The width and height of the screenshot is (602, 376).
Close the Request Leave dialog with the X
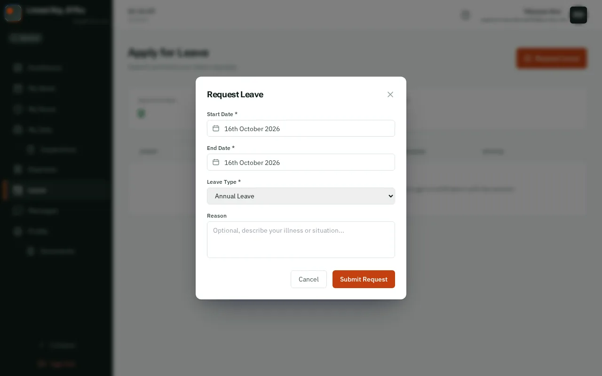(x=390, y=94)
